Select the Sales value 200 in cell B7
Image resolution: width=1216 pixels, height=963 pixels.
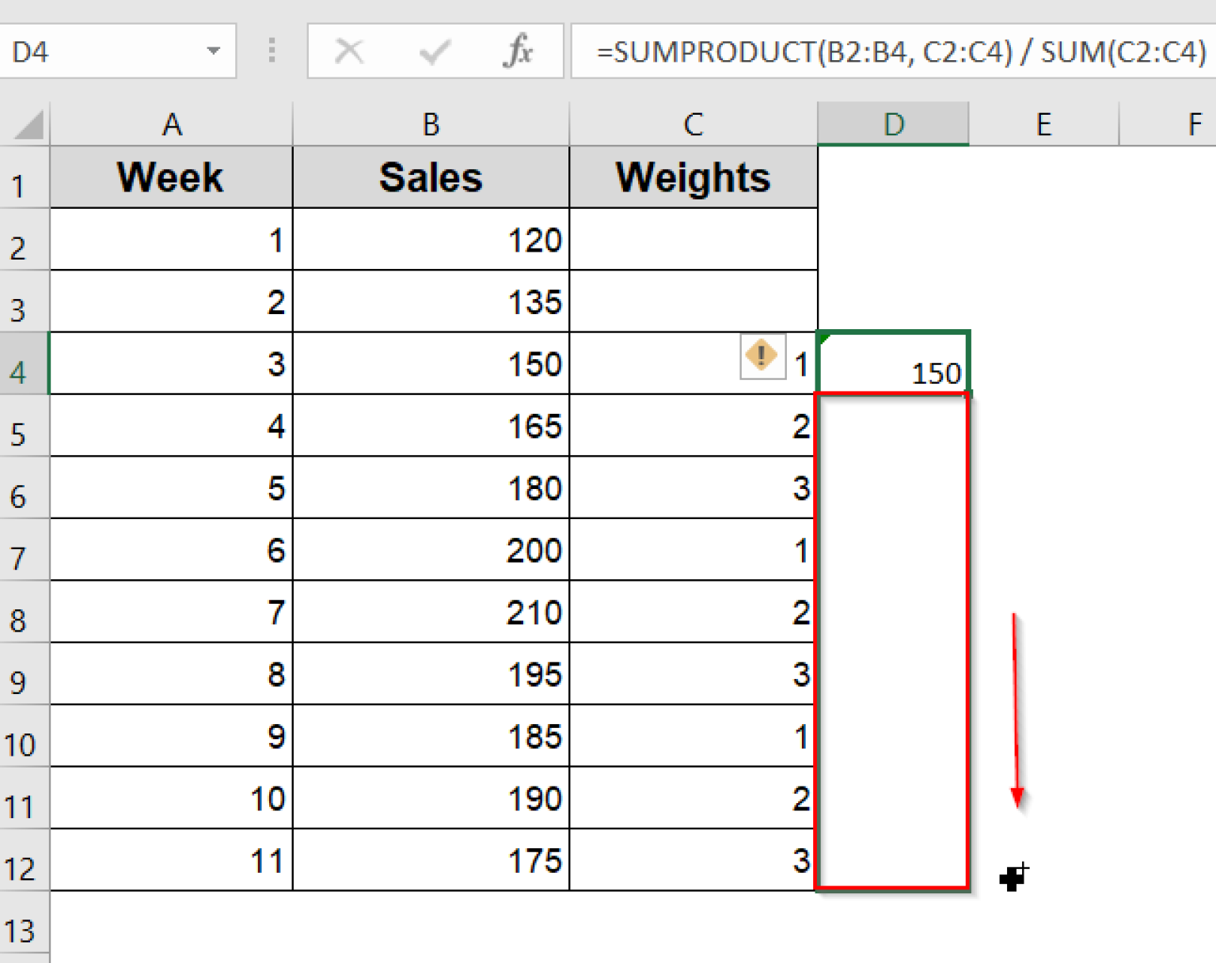tap(431, 552)
